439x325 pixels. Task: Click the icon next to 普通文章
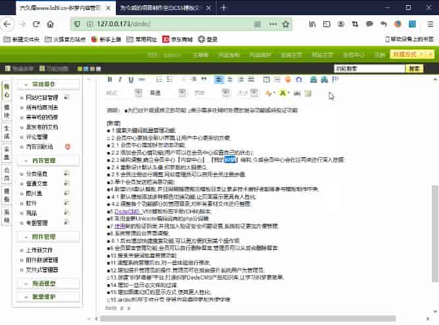pyautogui.click(x=67, y=183)
